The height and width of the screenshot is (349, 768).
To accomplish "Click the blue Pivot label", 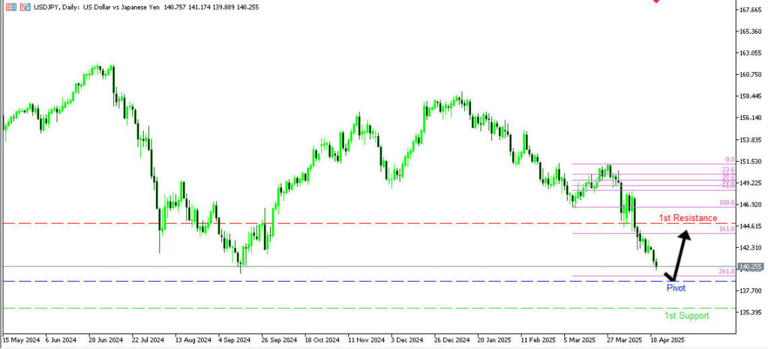I will tap(676, 288).
